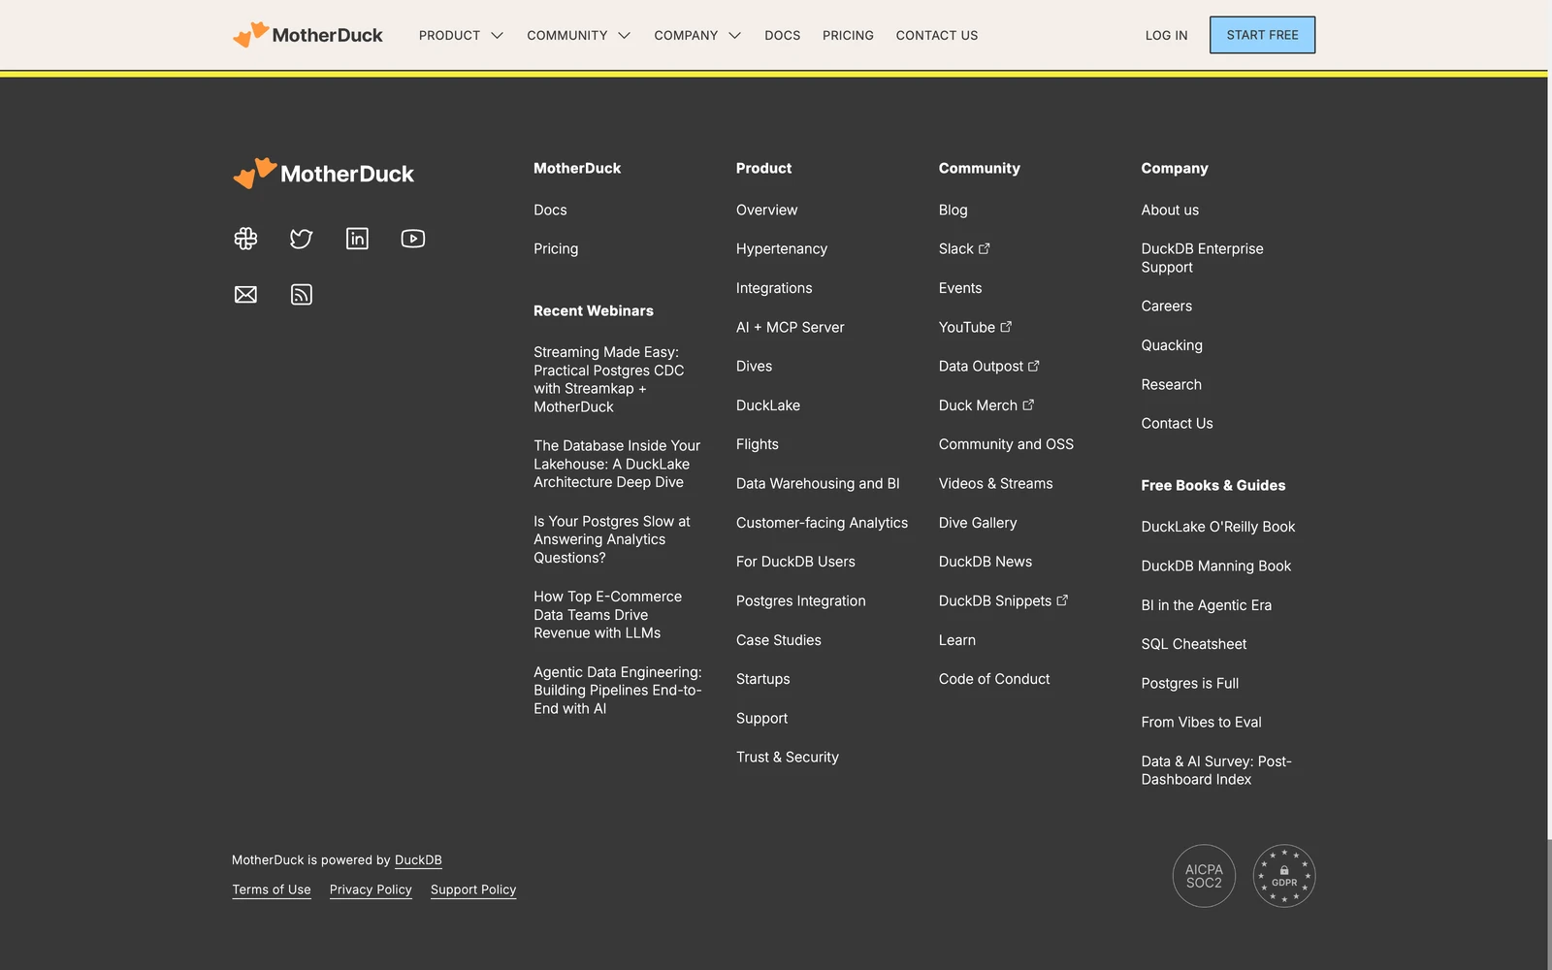Open AI + MCP Server link

click(x=791, y=327)
